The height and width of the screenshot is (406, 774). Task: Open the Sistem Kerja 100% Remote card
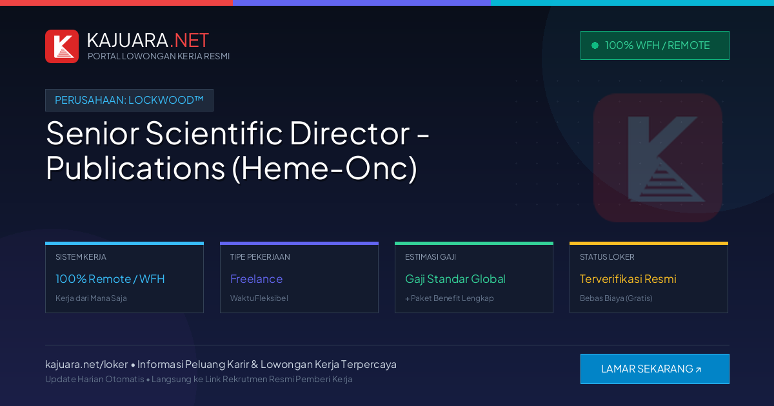[124, 277]
